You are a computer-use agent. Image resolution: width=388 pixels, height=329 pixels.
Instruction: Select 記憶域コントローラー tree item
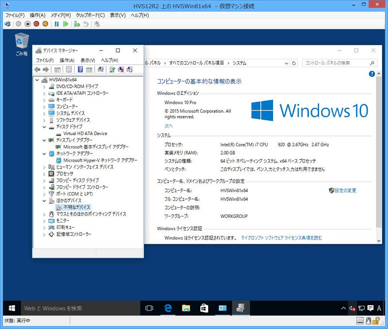pos(74,234)
